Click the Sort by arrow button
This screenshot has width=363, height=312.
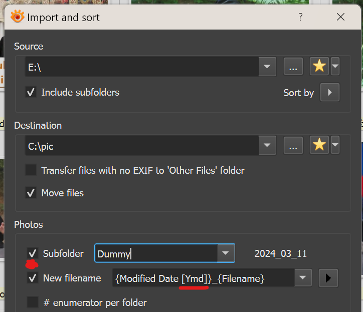pyautogui.click(x=330, y=93)
